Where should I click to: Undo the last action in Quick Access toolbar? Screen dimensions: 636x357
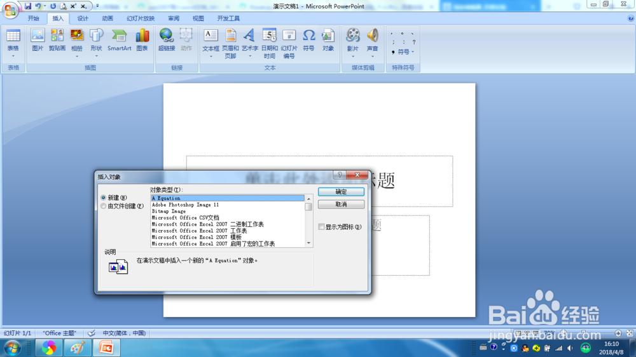(38, 6)
